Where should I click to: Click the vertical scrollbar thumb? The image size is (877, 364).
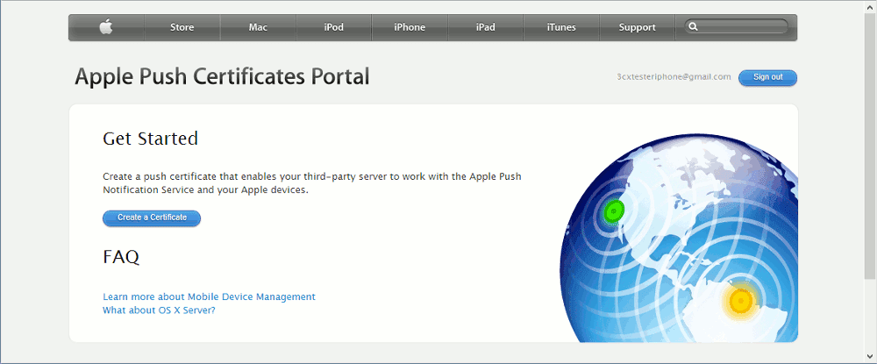click(x=871, y=147)
